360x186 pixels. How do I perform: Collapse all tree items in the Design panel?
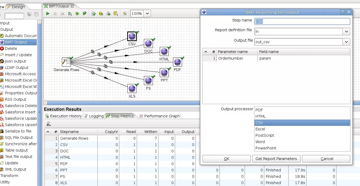(x=36, y=14)
